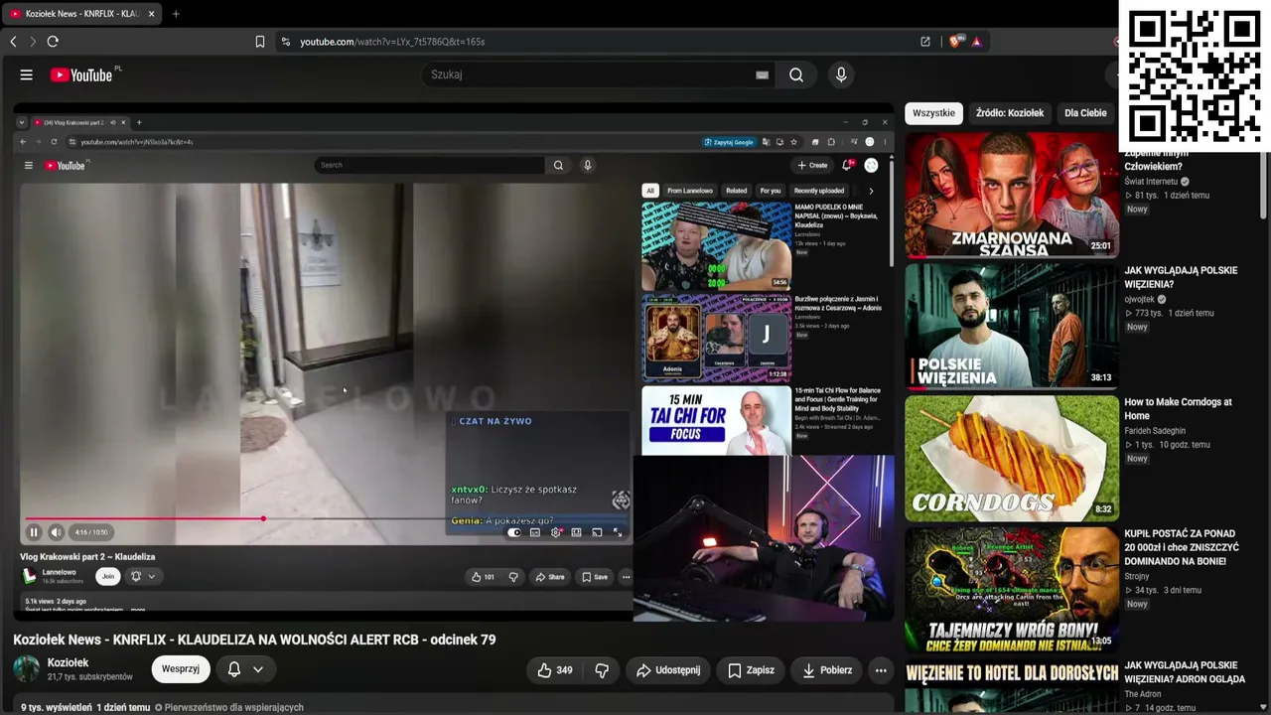
Task: Click the search magnifier button
Action: click(x=796, y=74)
